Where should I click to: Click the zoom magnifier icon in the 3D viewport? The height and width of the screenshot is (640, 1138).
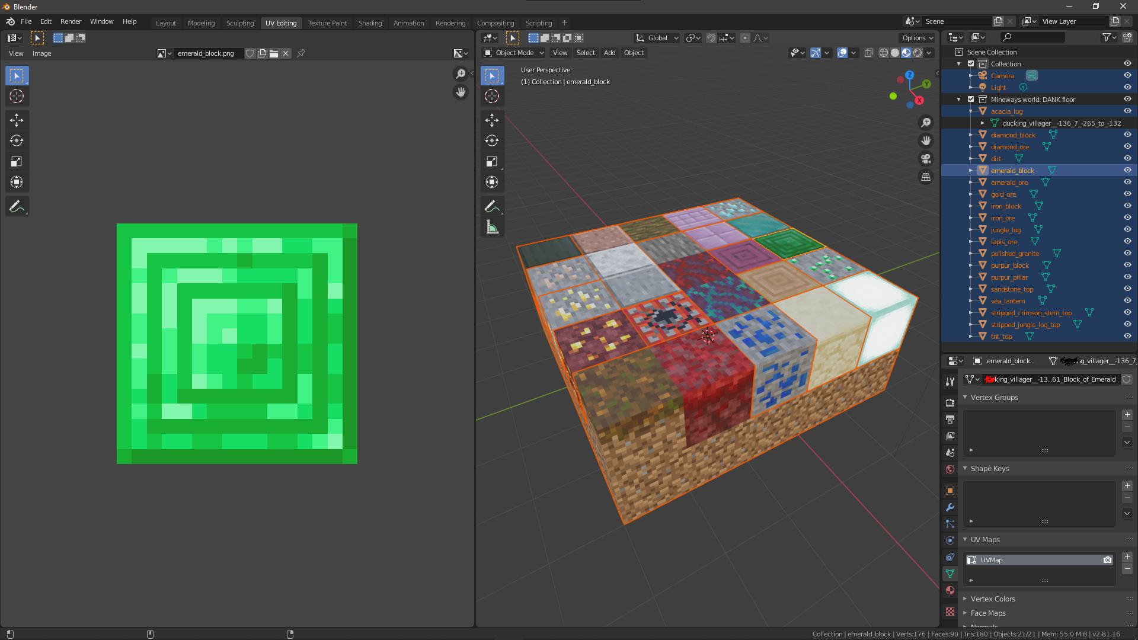click(x=926, y=123)
